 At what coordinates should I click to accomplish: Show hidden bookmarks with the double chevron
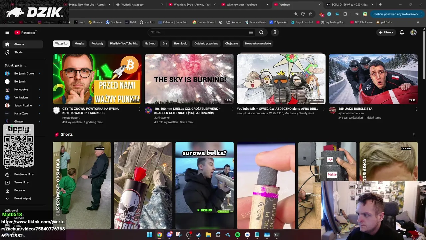click(418, 22)
